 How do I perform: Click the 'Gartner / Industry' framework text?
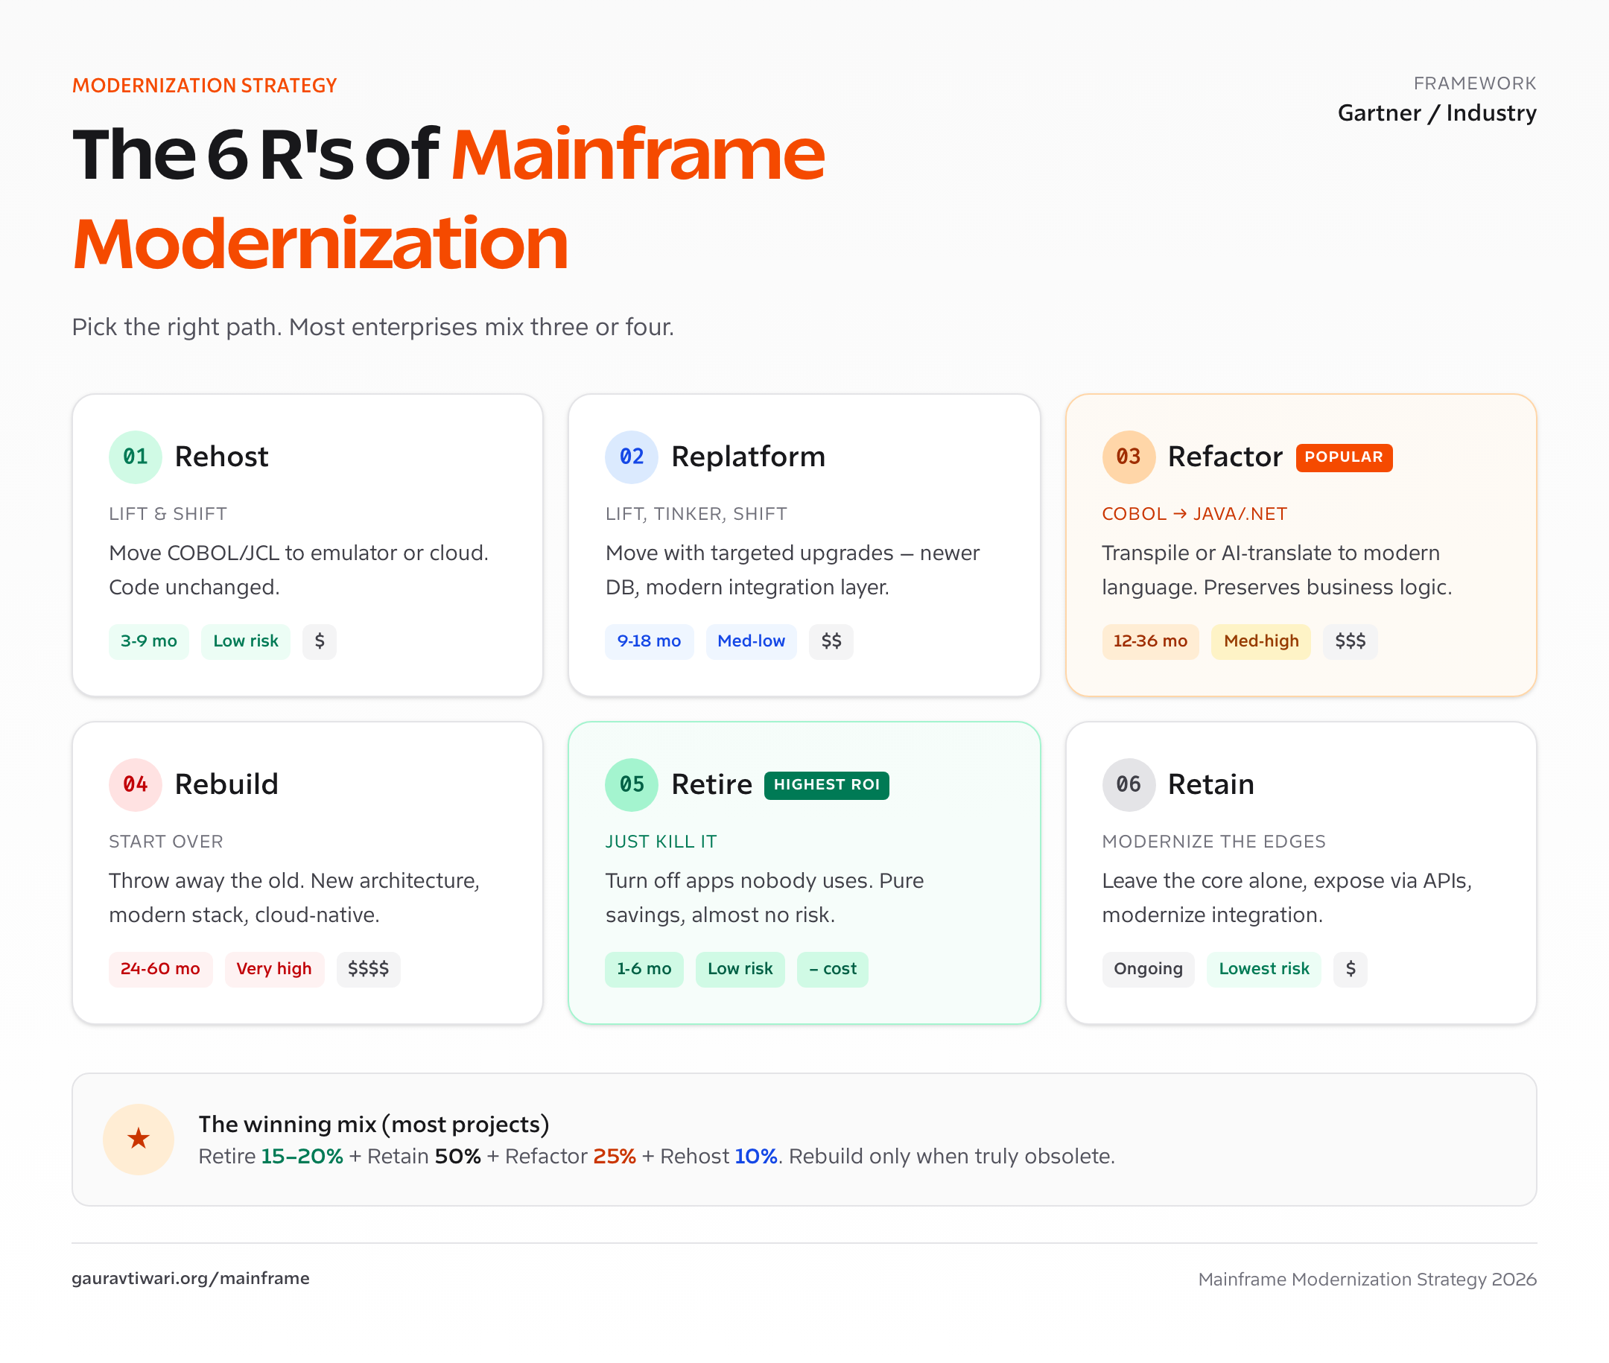click(1437, 112)
